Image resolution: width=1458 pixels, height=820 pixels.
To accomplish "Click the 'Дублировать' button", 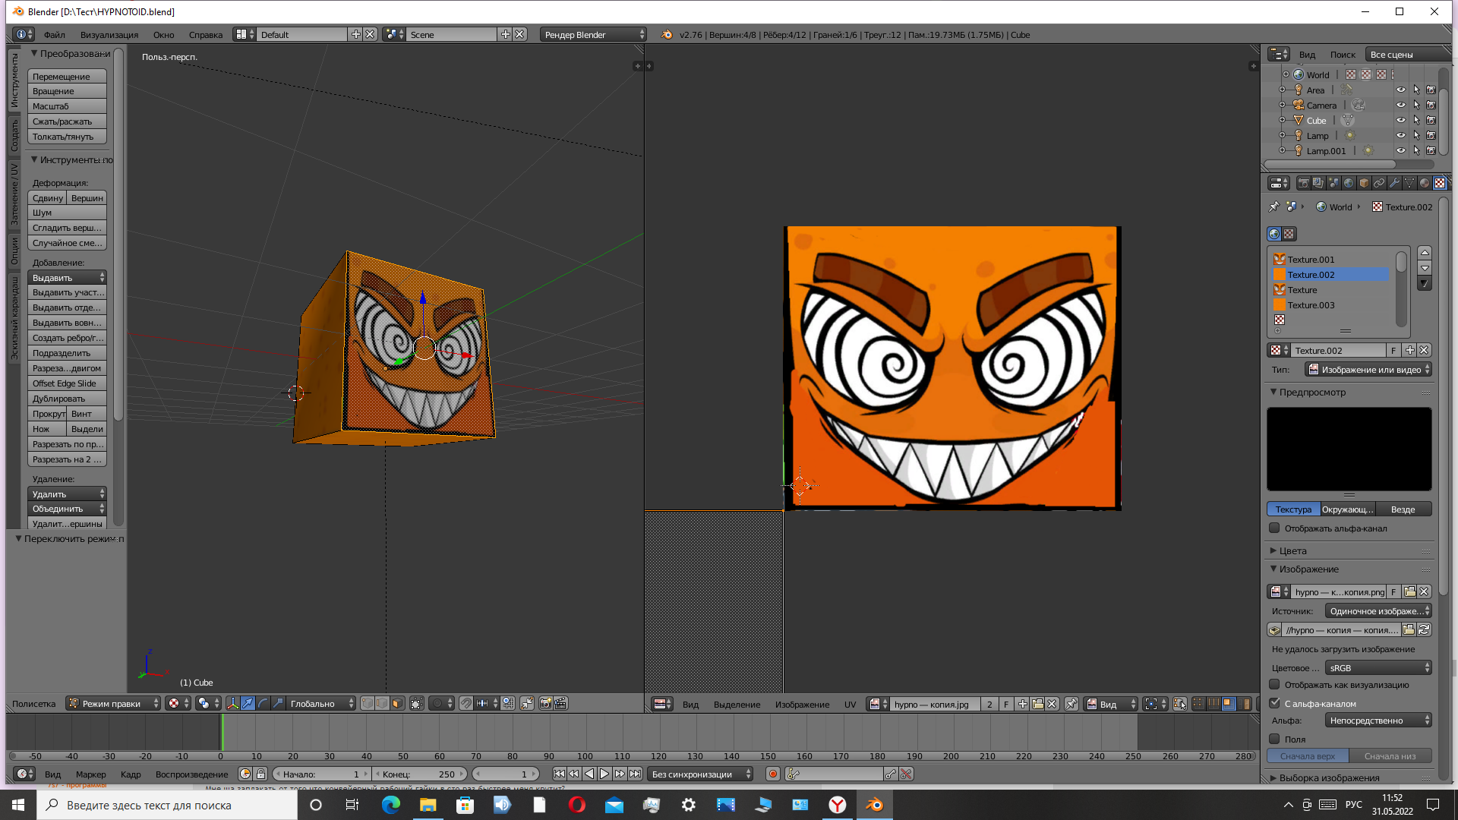I will [67, 399].
